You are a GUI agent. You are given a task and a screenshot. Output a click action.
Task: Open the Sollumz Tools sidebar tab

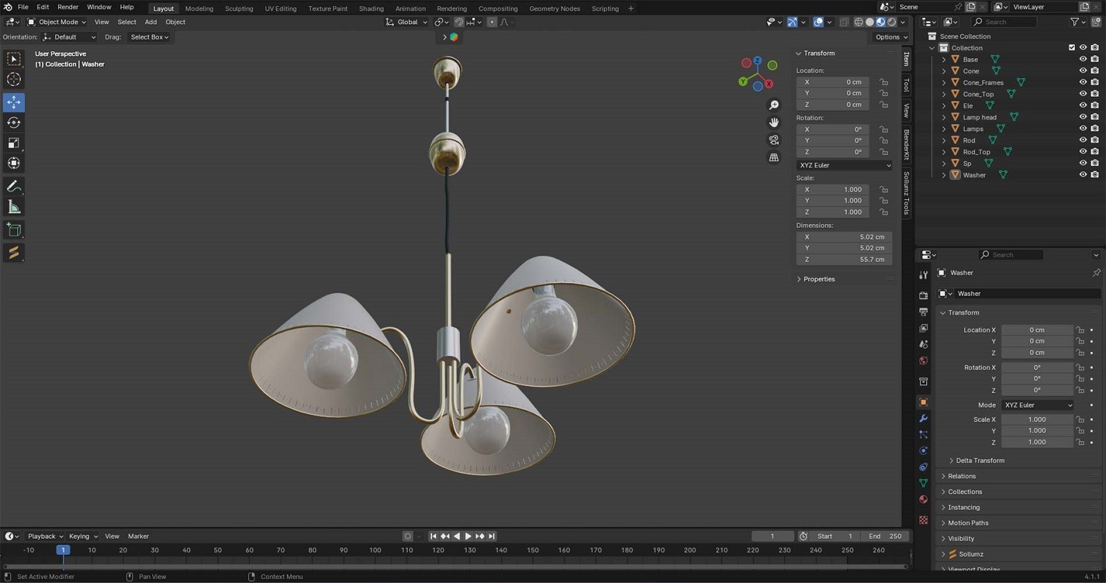click(906, 193)
